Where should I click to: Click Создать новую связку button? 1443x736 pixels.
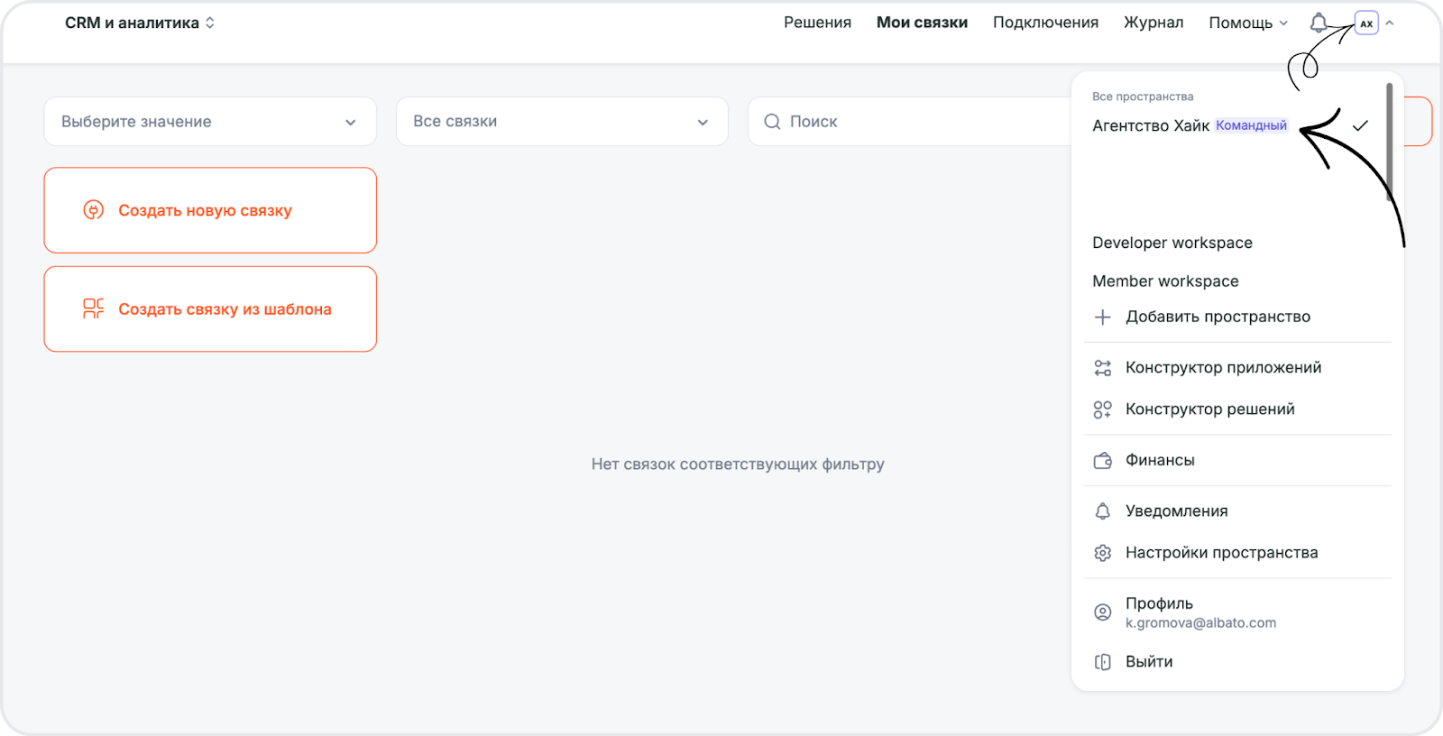click(210, 210)
